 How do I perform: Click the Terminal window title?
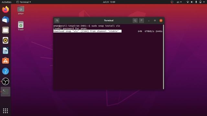tap(109, 21)
